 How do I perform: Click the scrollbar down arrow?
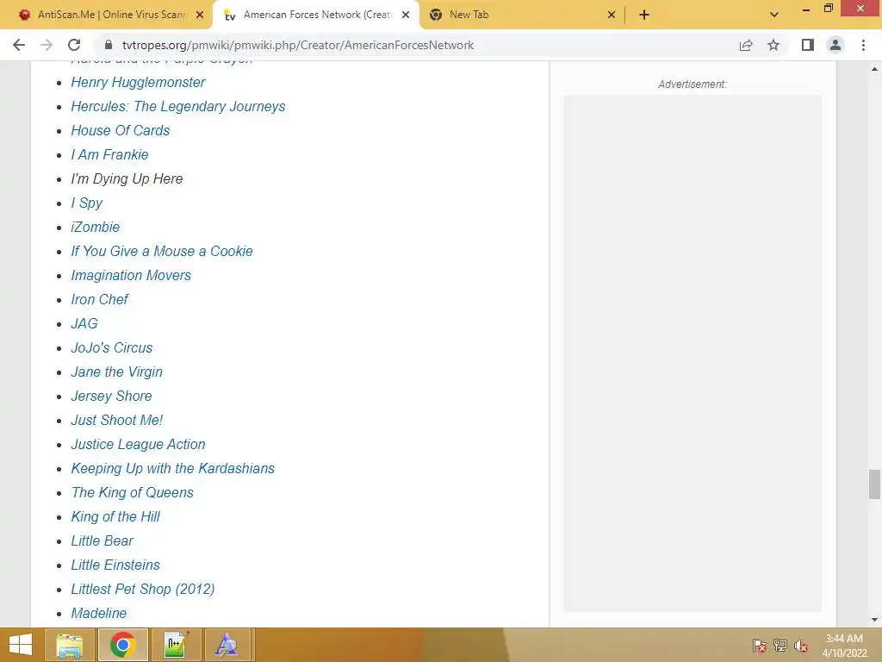pyautogui.click(x=874, y=620)
